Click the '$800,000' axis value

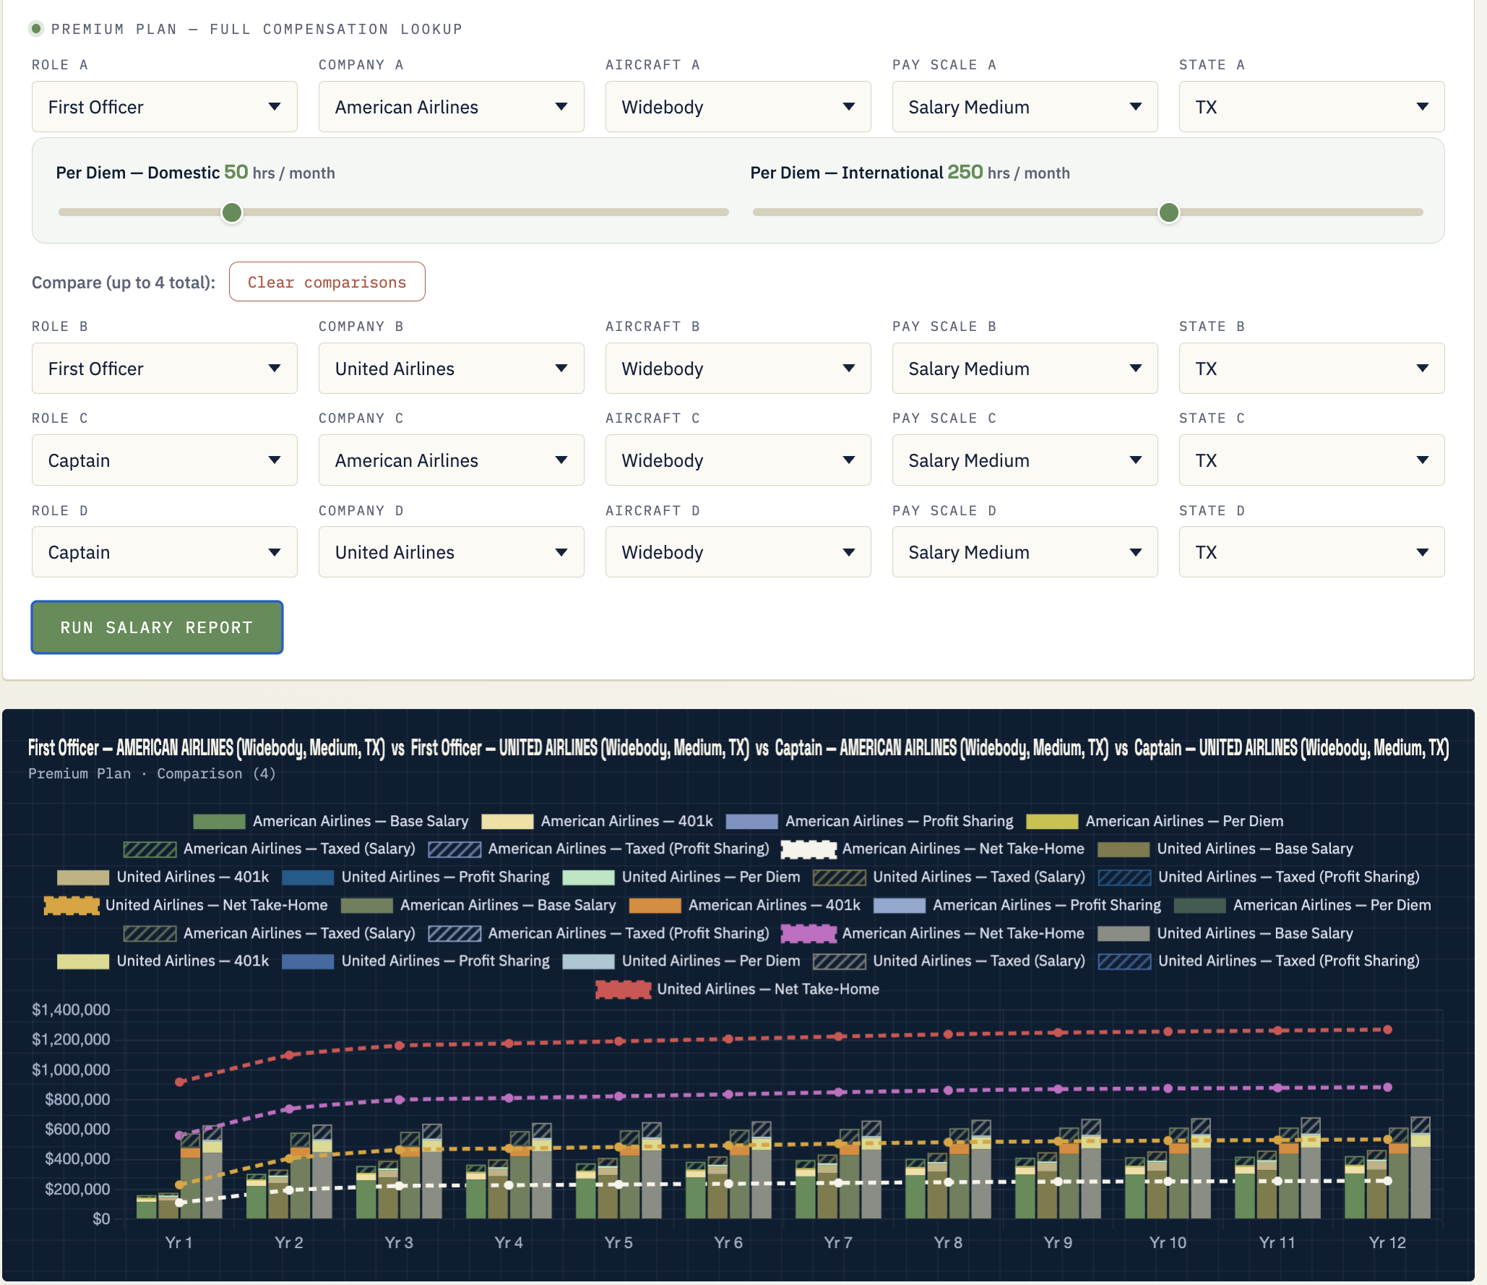coord(77,1099)
